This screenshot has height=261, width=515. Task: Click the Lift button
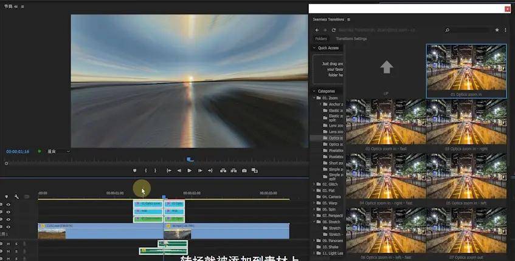pos(223,171)
